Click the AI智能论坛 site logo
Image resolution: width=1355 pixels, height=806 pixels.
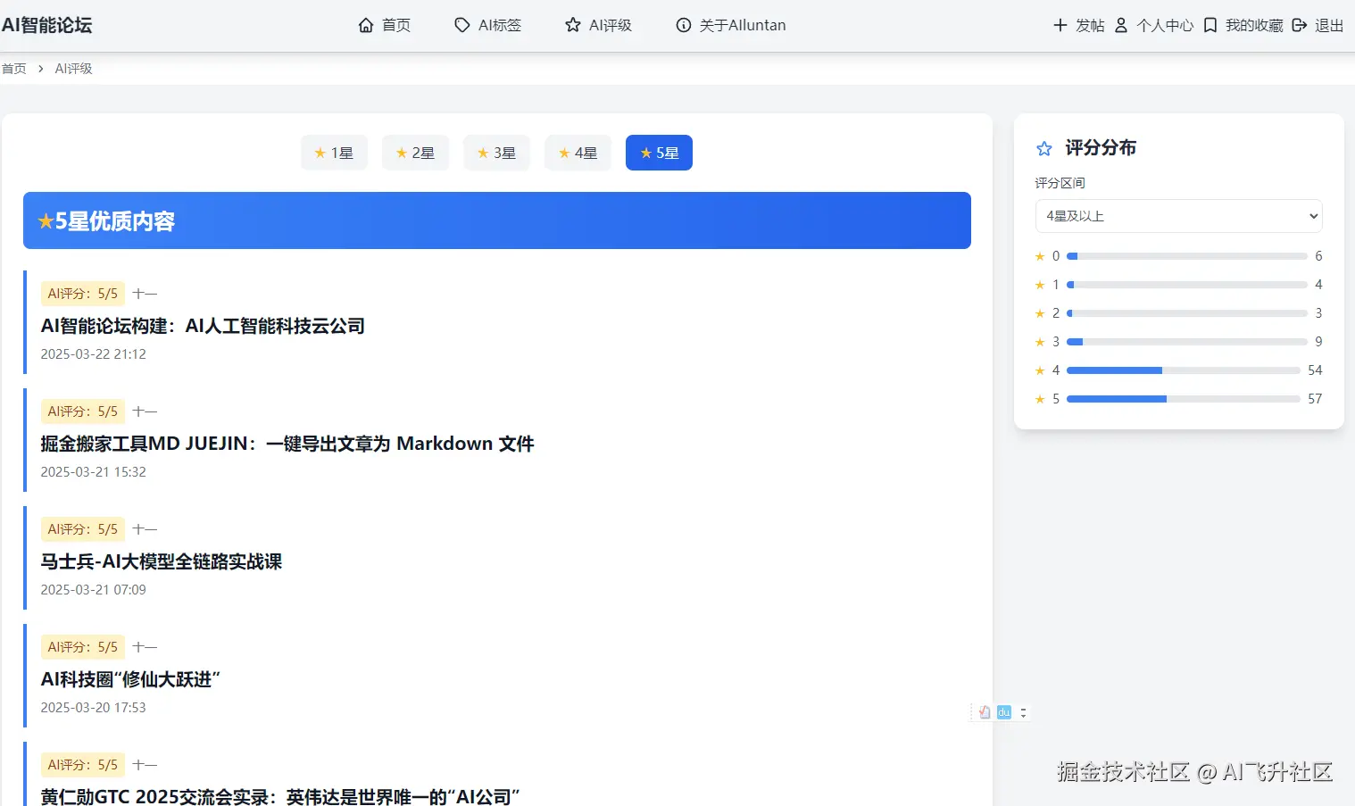pyautogui.click(x=47, y=25)
